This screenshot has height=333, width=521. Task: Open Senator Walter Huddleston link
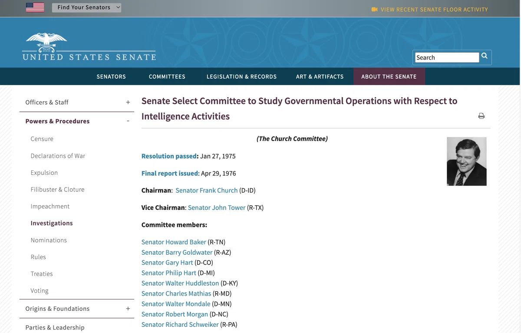pos(180,283)
